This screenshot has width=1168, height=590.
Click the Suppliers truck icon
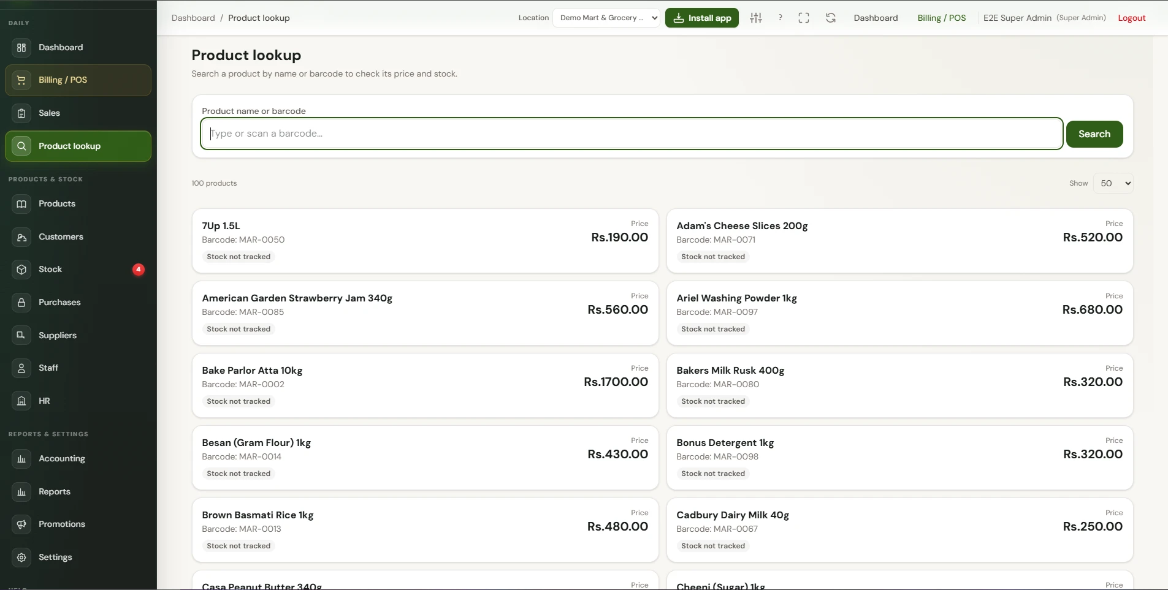[21, 335]
